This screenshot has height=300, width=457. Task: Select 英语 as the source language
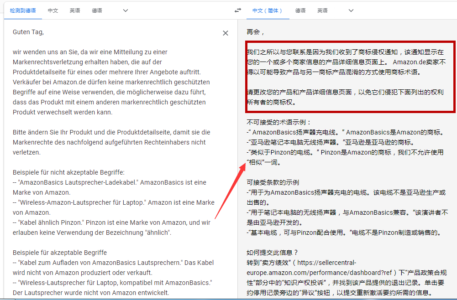pos(74,10)
